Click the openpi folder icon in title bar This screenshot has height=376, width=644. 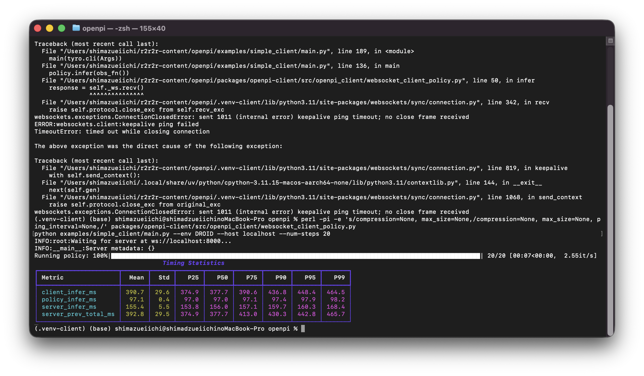pyautogui.click(x=76, y=28)
